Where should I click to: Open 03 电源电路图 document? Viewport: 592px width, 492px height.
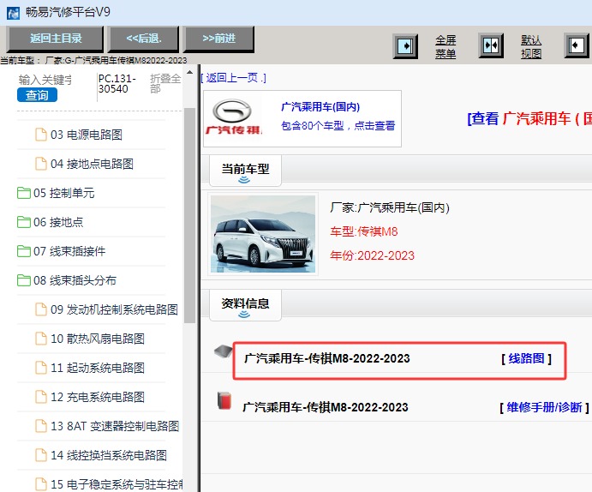pos(87,135)
